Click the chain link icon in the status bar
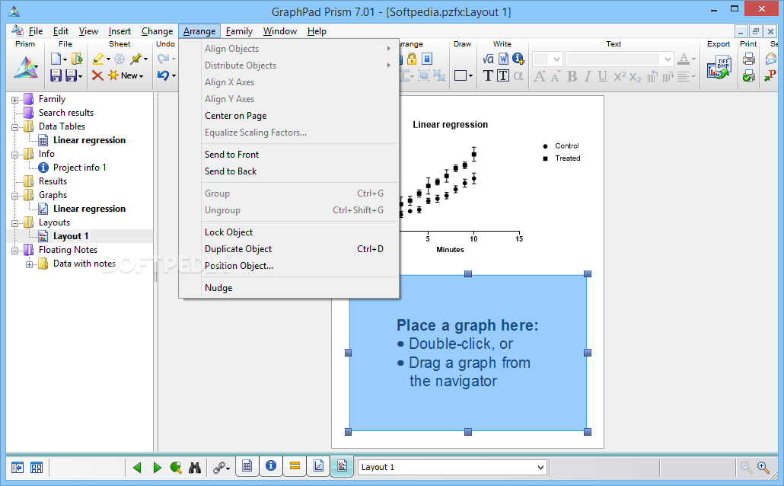Screen dimensions: 784x486 [219, 468]
